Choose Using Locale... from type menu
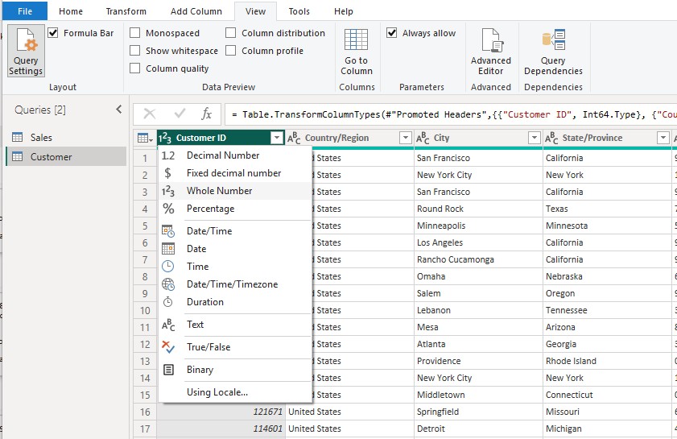Screen dimensions: 677x439 point(235,392)
